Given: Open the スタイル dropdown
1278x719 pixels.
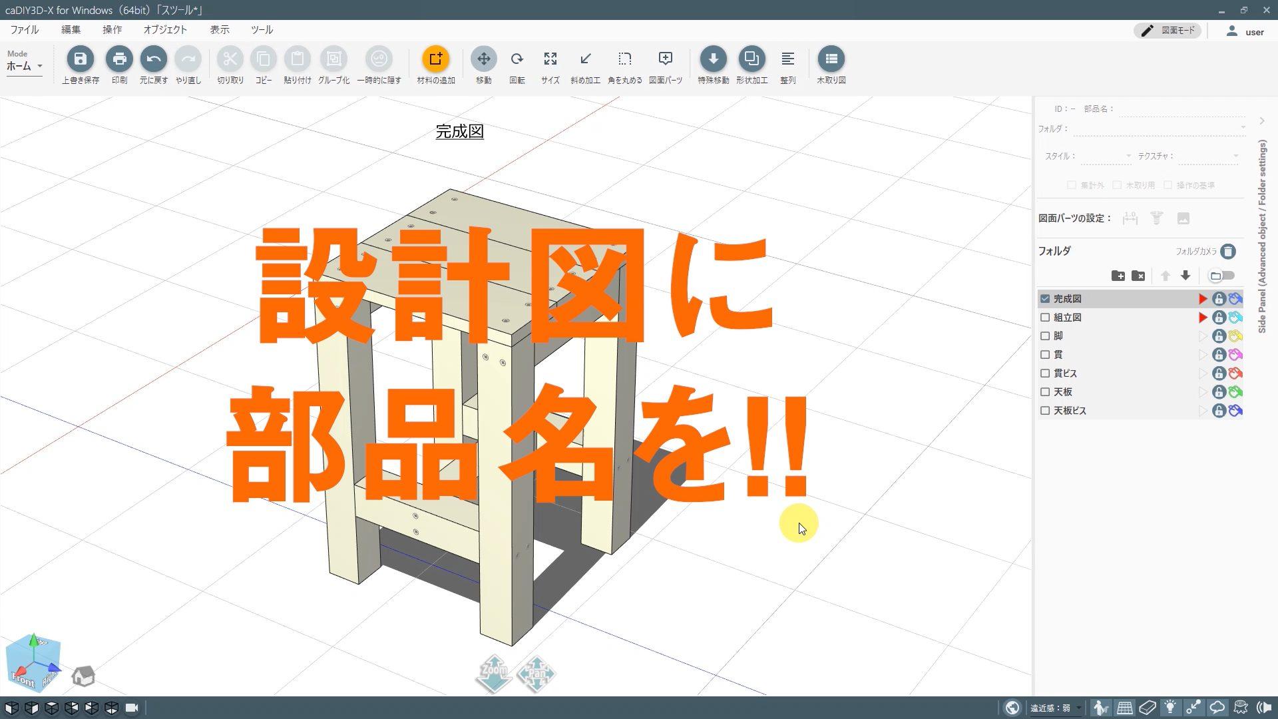Looking at the screenshot, I should coord(1106,156).
